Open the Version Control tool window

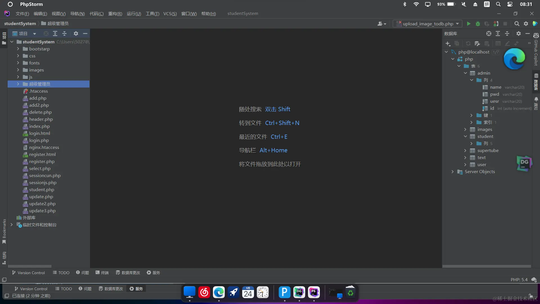28,273
